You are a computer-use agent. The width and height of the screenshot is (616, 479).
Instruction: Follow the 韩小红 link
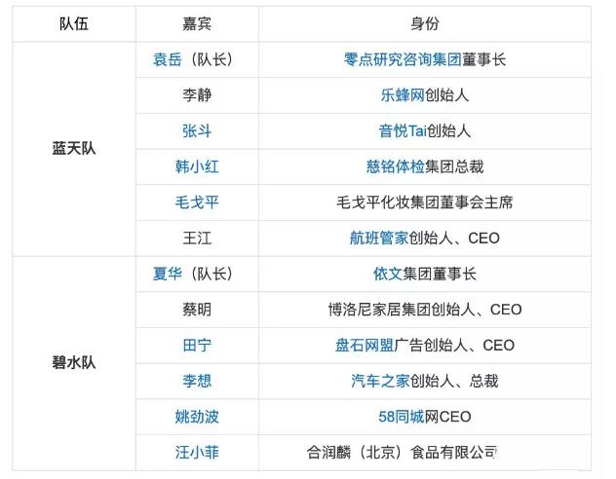pos(196,166)
